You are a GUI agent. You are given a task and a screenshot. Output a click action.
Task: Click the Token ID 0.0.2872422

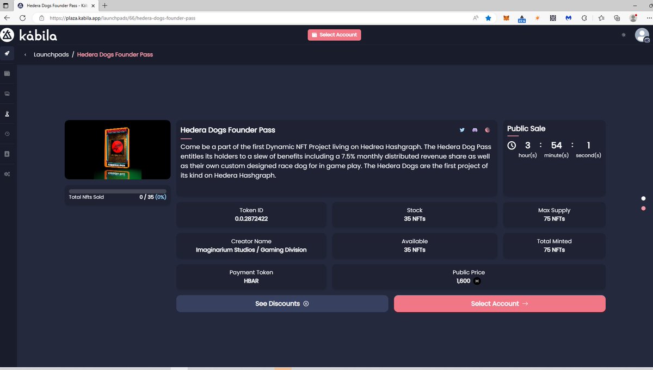(x=251, y=219)
